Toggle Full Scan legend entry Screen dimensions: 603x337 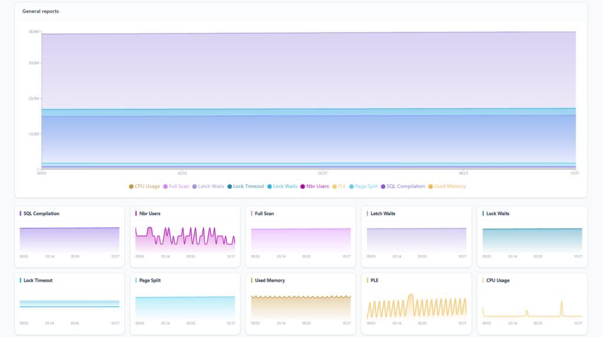176,186
